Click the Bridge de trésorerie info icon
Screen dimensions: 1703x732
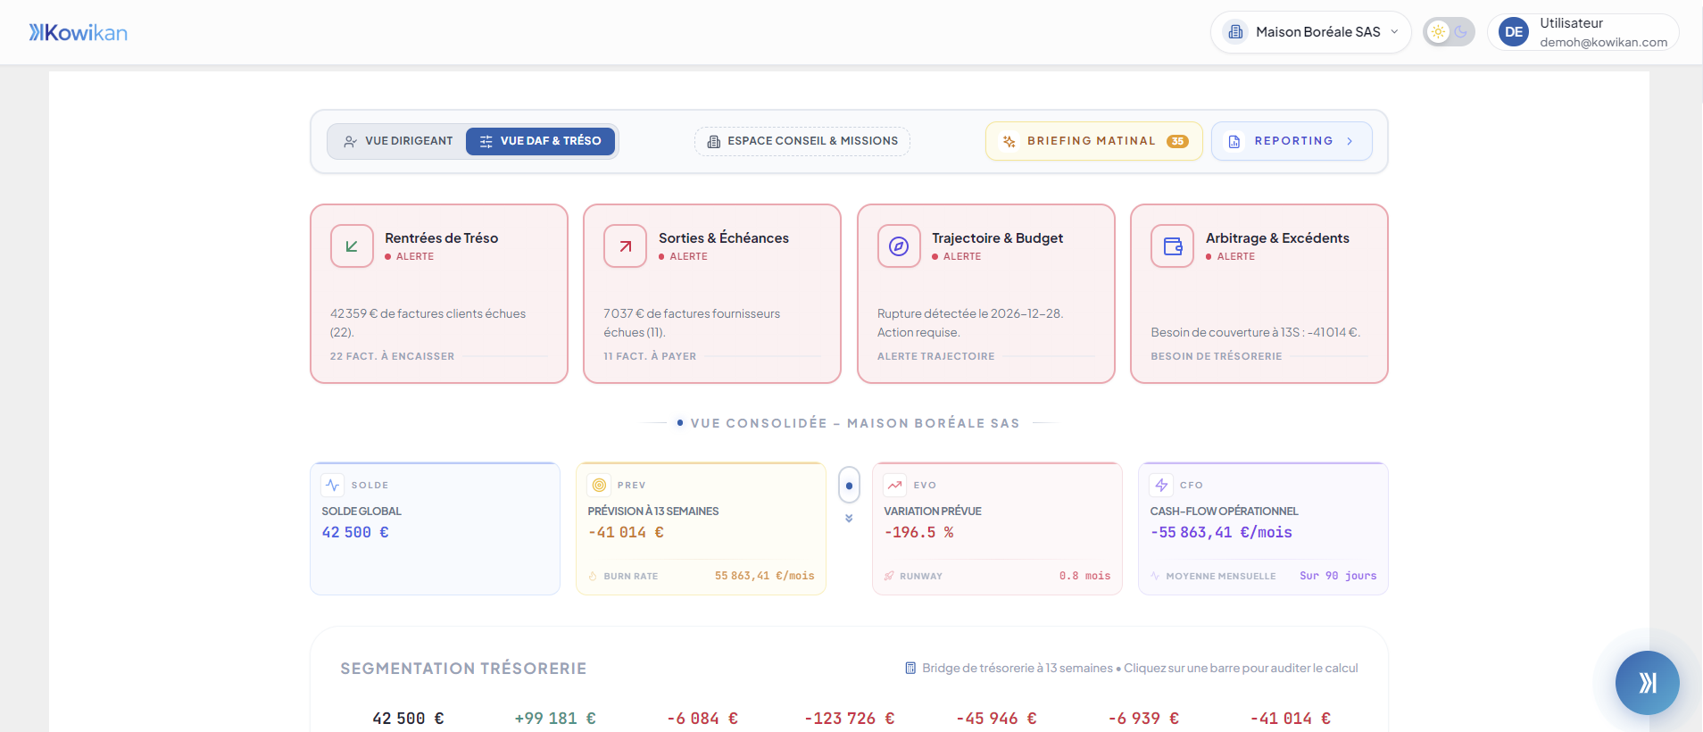pyautogui.click(x=910, y=668)
